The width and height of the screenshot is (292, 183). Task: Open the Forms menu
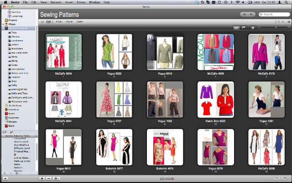(81, 2)
